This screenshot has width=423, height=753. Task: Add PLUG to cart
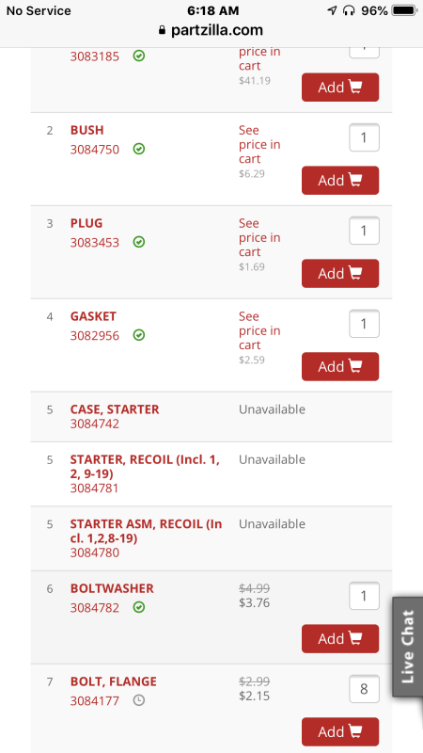click(340, 273)
